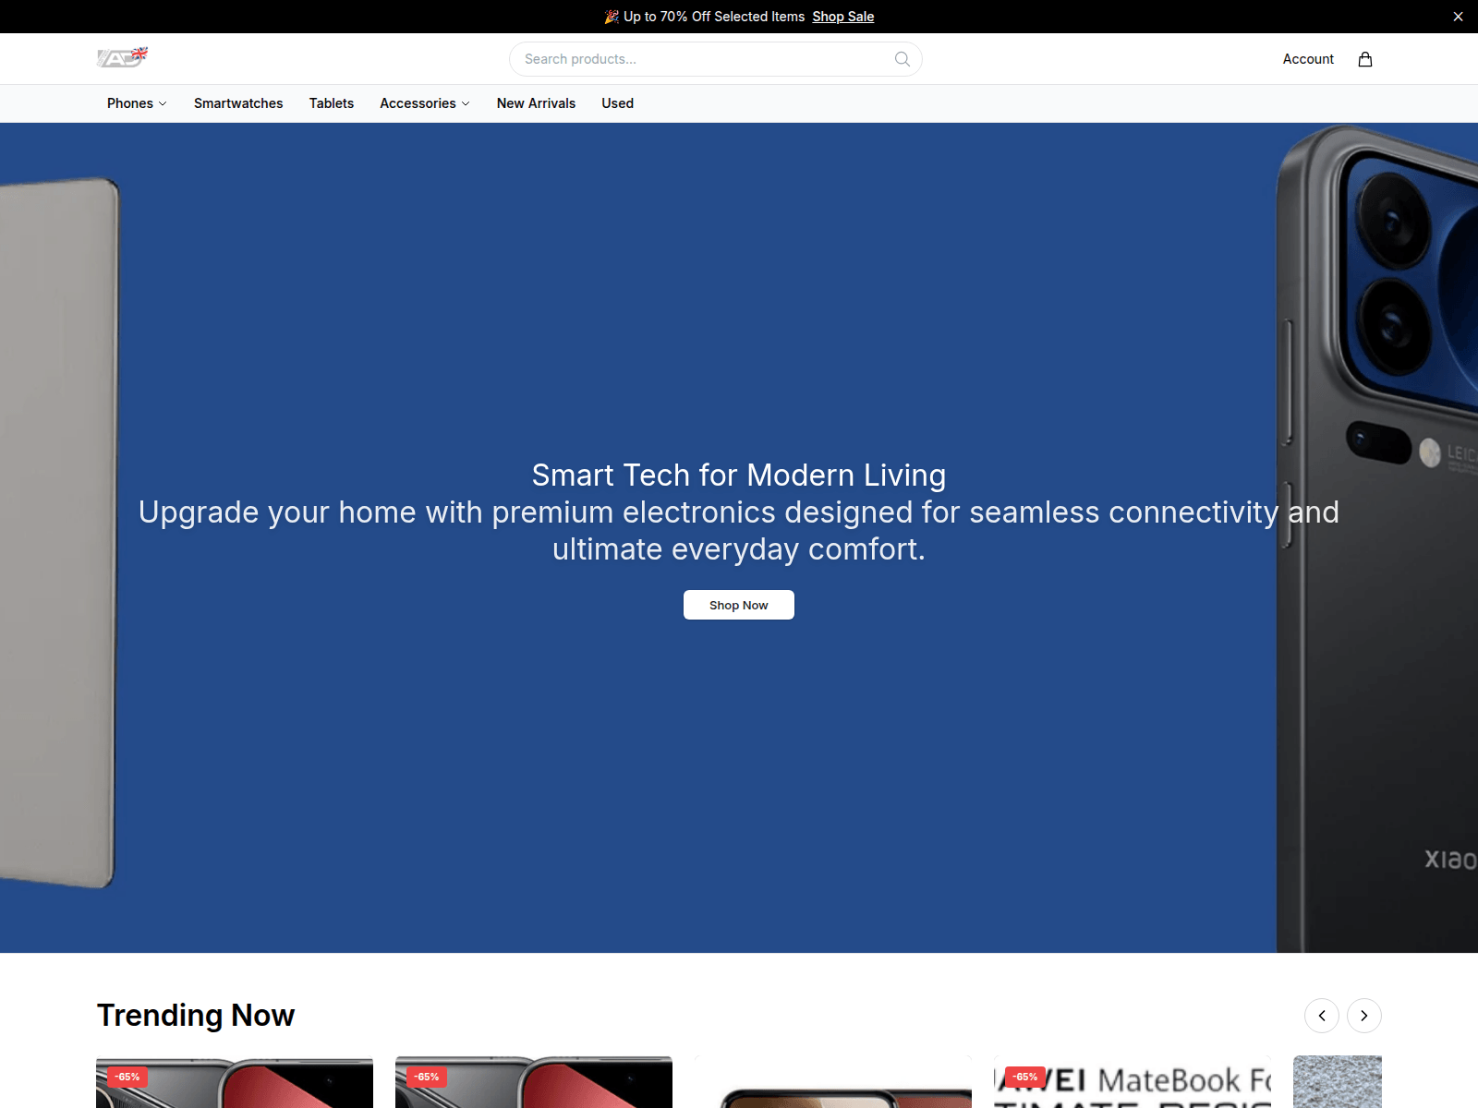
Task: Expand the Phones menu
Action: click(137, 103)
